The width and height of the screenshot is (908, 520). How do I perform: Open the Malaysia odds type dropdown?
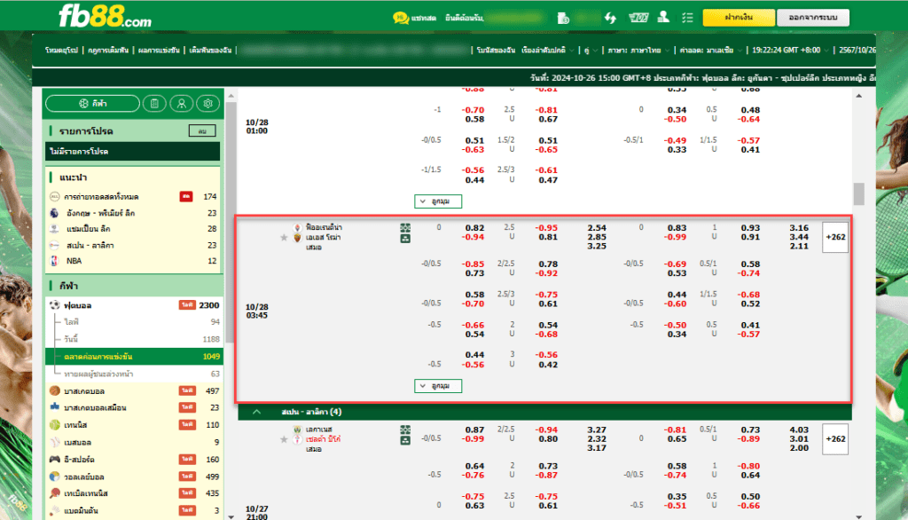tap(710, 51)
